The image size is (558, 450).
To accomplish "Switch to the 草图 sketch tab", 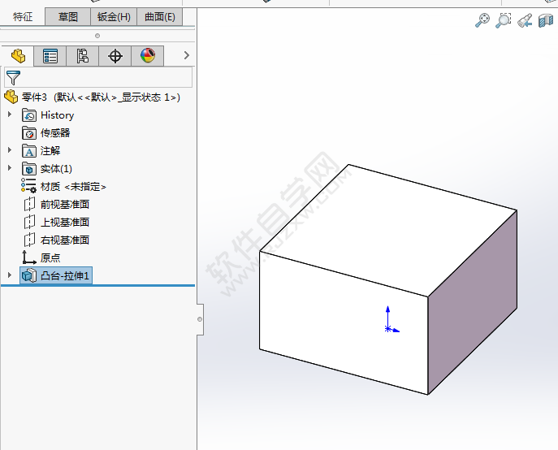I will click(68, 17).
